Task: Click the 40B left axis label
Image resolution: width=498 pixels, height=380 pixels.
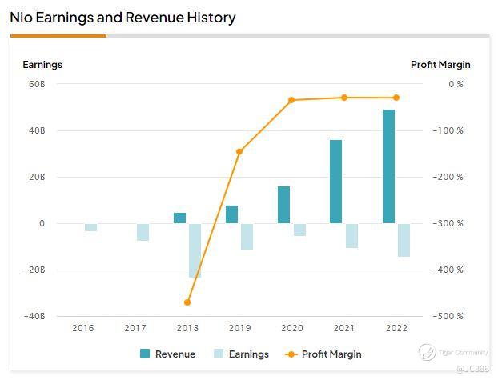Action: [x=37, y=130]
